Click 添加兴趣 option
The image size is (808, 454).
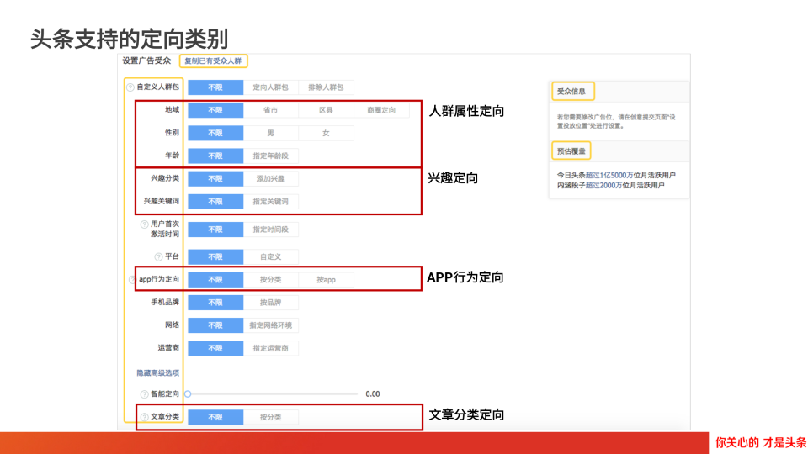coord(270,178)
